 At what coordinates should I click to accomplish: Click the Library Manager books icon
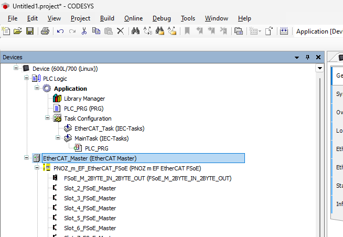tap(57, 99)
